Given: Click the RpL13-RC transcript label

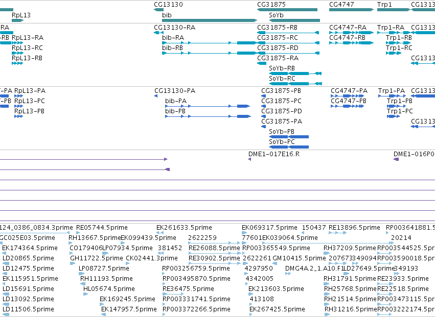Looking at the screenshot, I should pos(27,48).
